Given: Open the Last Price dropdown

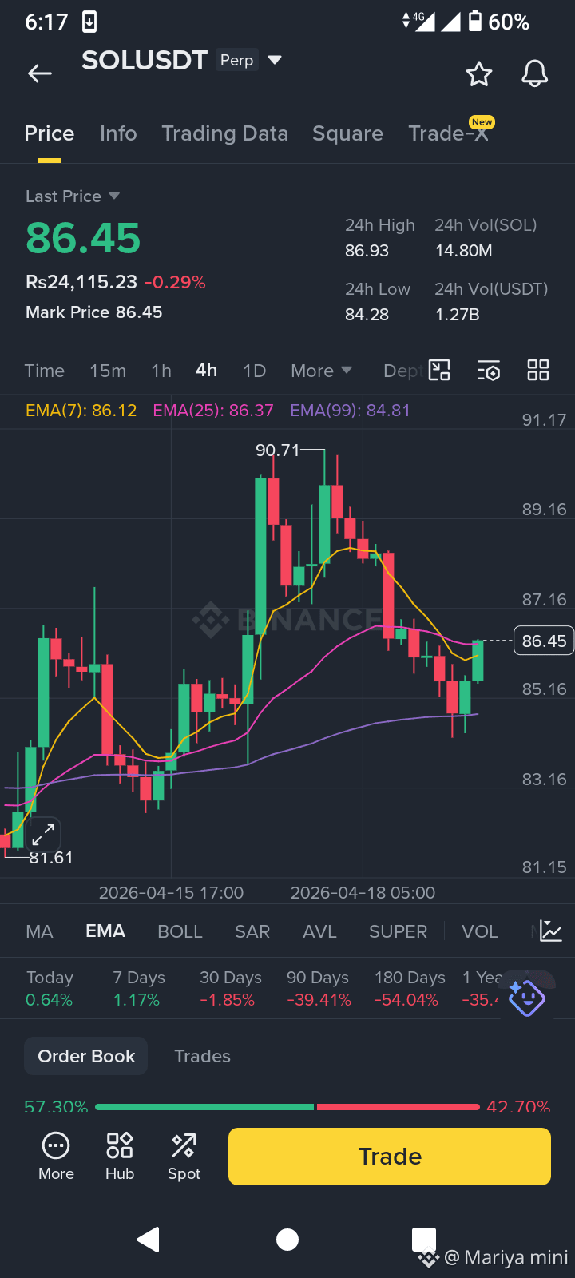Looking at the screenshot, I should pyautogui.click(x=73, y=196).
